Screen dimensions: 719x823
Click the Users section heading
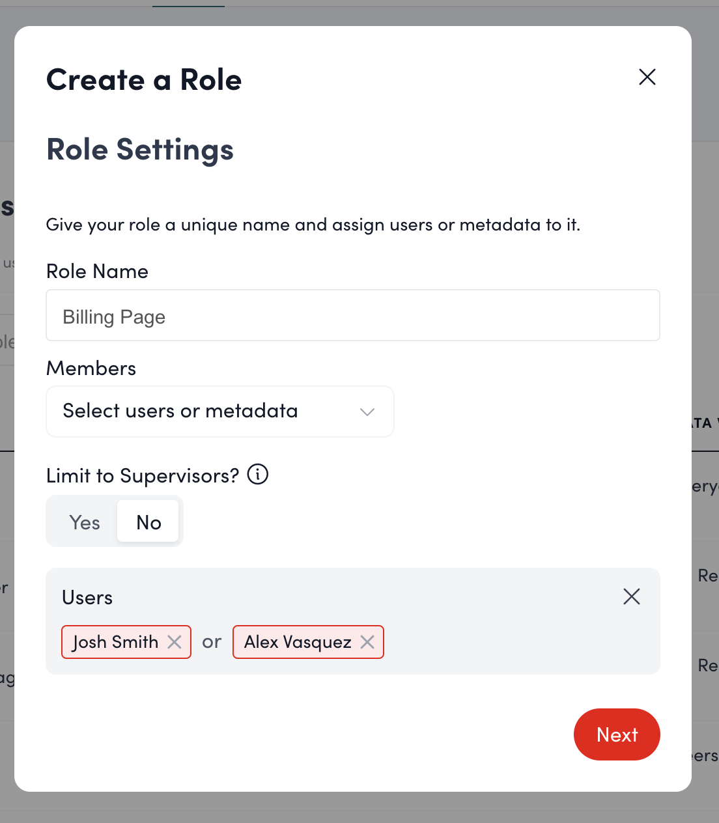[x=87, y=598]
